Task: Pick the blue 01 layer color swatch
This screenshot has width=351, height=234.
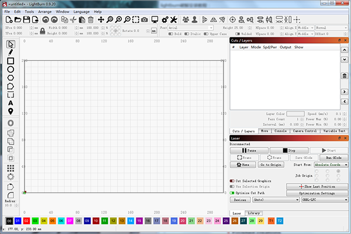Action: 18,221
